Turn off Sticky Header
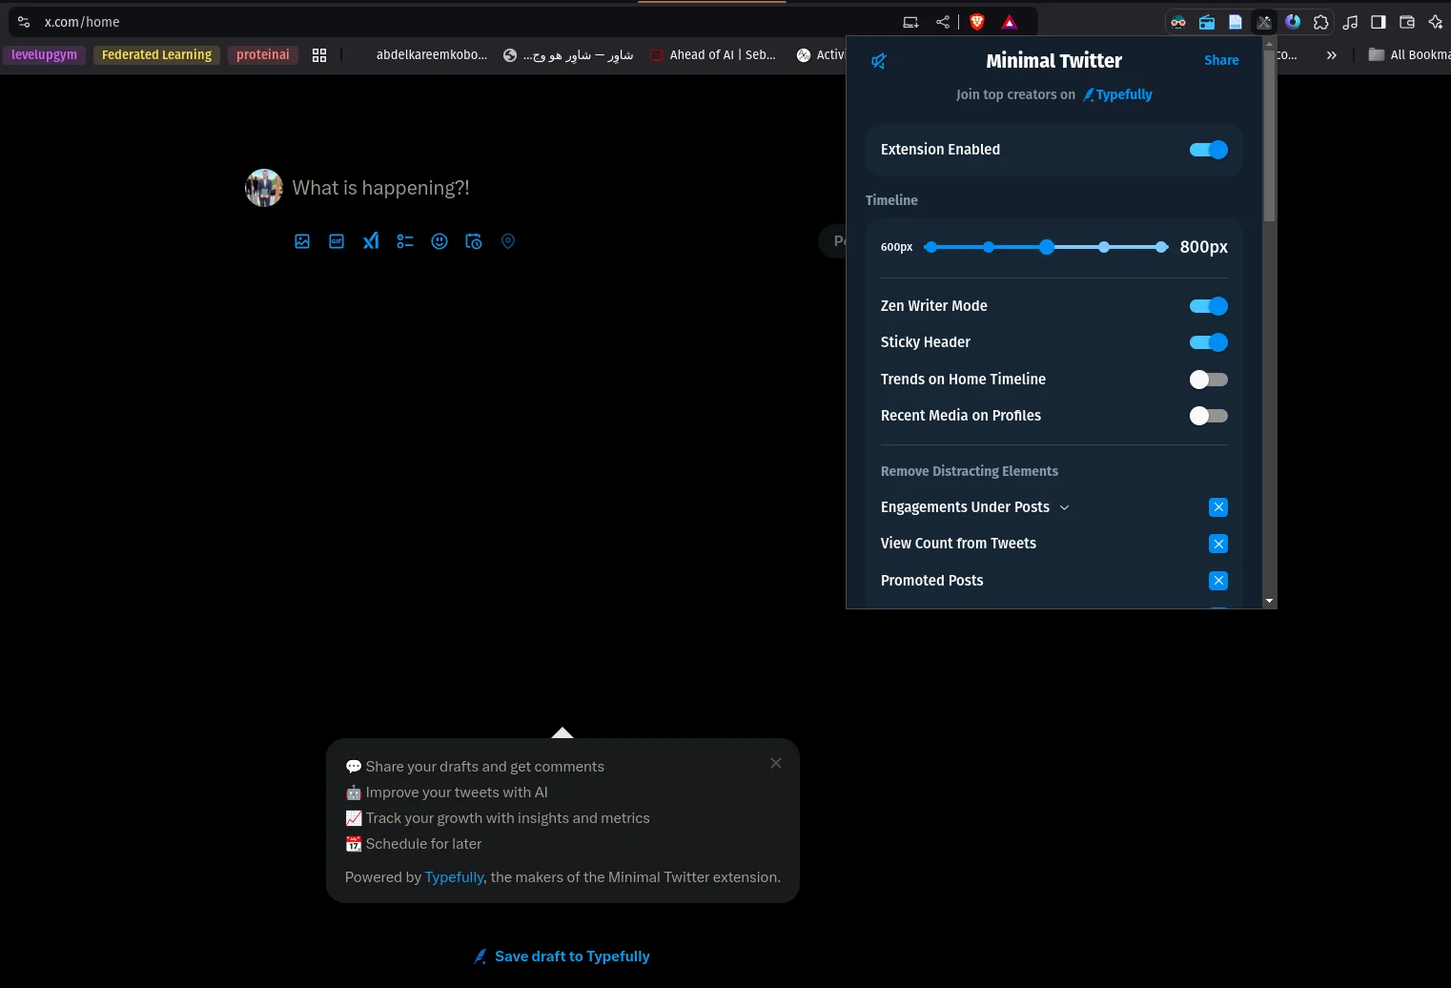Viewport: 1451px width, 988px height. (1208, 342)
